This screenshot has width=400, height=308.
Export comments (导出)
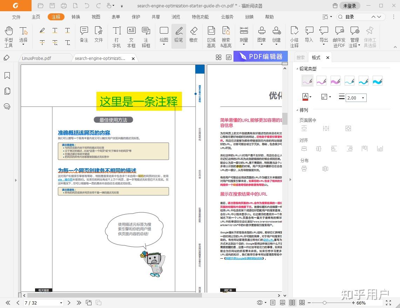(x=324, y=36)
